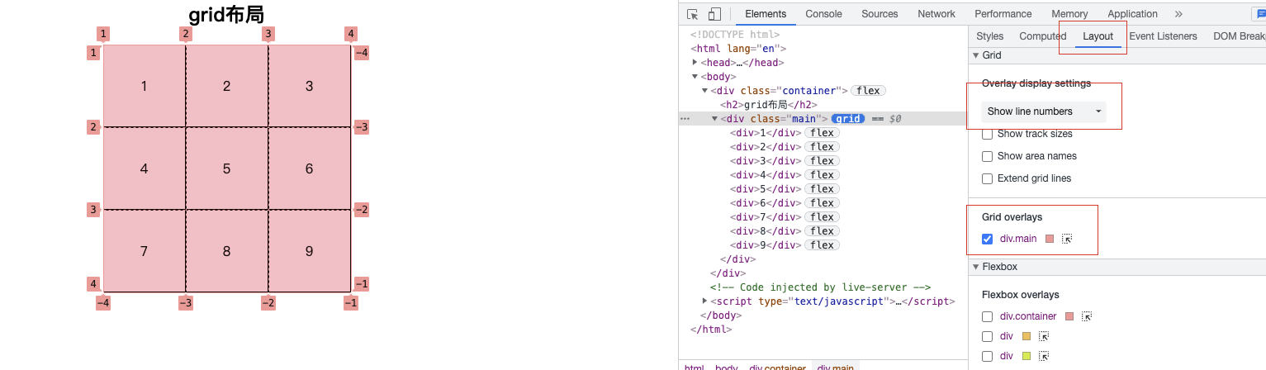Check the div.container flexbox overlay checkbox
Viewport: 1266px width, 370px height.
click(987, 316)
